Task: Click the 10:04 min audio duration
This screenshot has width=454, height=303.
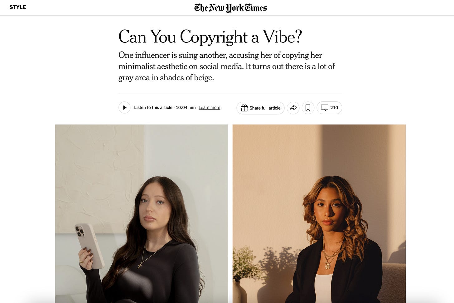Action: coord(186,108)
